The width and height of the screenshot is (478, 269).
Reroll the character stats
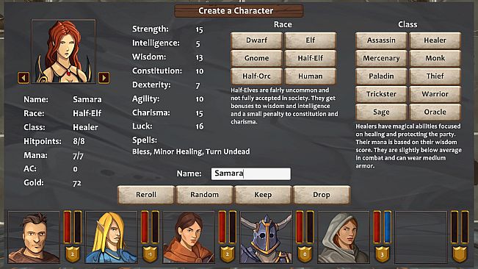pos(146,195)
